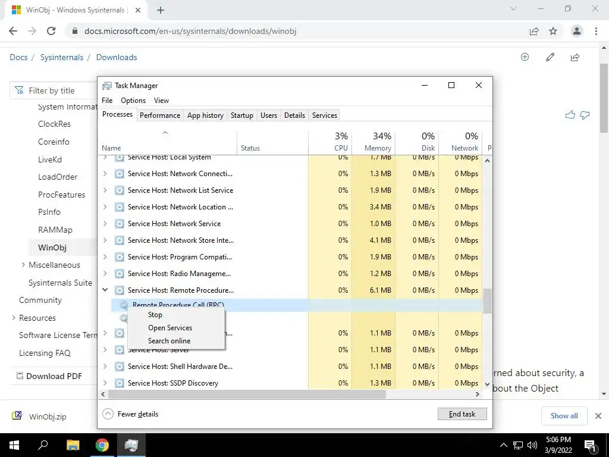Open Task Manager File menu
The image size is (609, 457).
[x=107, y=100]
